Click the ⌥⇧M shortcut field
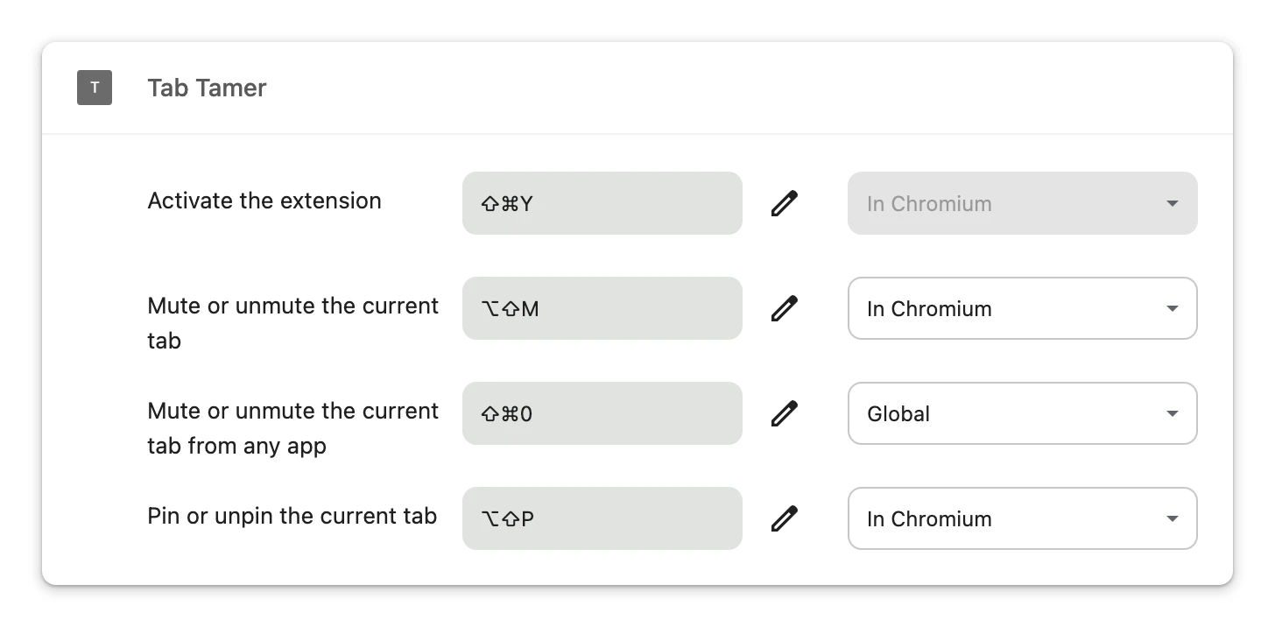The width and height of the screenshot is (1275, 627). click(x=602, y=308)
